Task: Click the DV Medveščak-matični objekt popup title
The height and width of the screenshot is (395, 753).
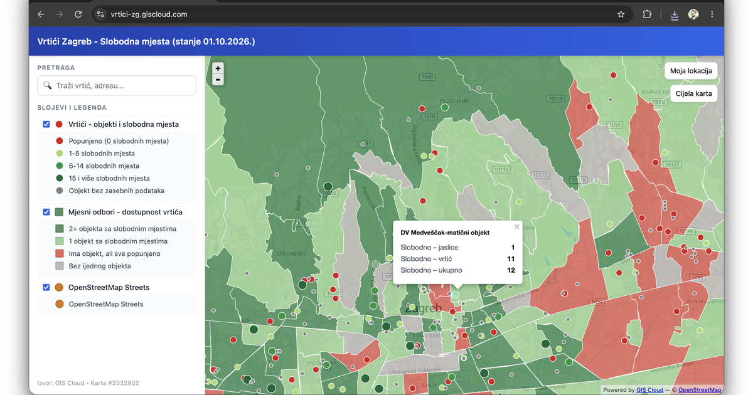Action: tap(445, 233)
